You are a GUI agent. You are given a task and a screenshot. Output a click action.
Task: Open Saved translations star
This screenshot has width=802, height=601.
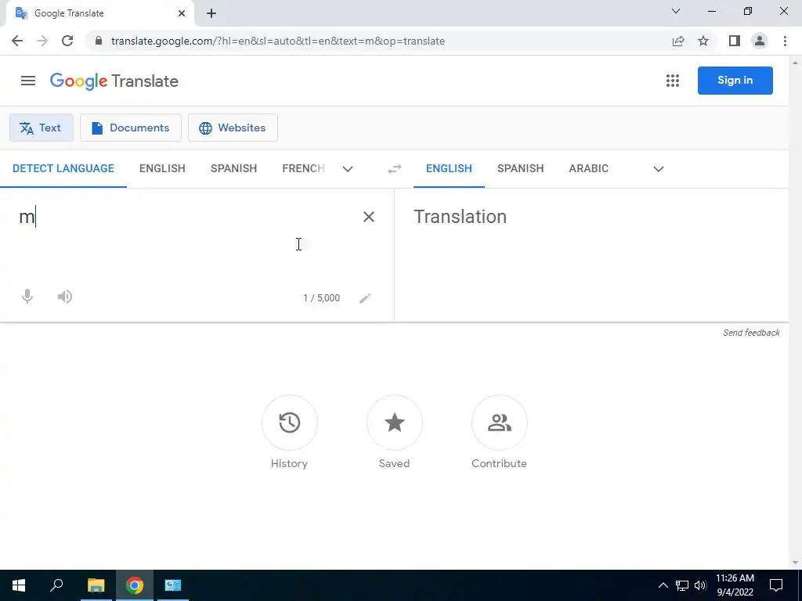395,423
